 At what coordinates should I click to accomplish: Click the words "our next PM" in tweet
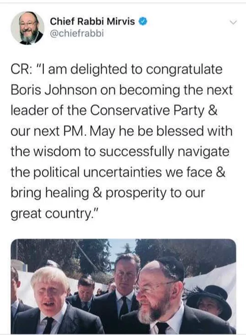point(47,131)
